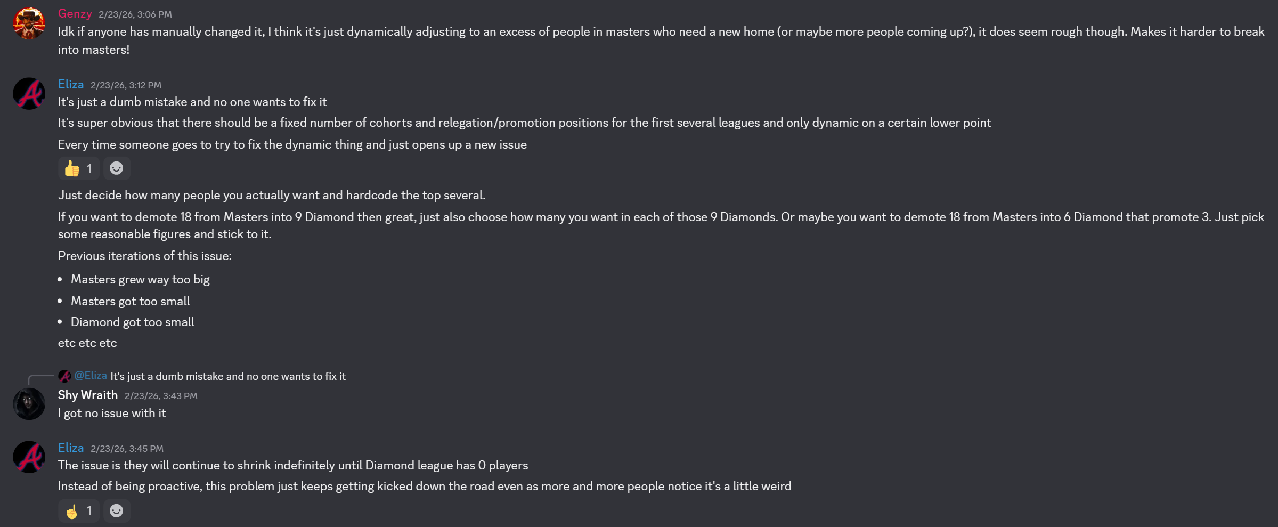Viewport: 1278px width, 527px height.
Task: Click the "I got no issue with it" message
Action: point(112,414)
